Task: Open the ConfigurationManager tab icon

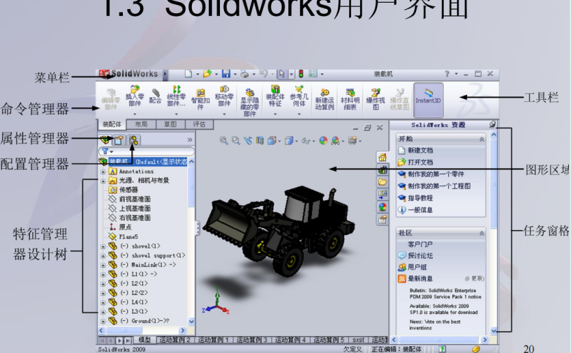Action: (133, 140)
